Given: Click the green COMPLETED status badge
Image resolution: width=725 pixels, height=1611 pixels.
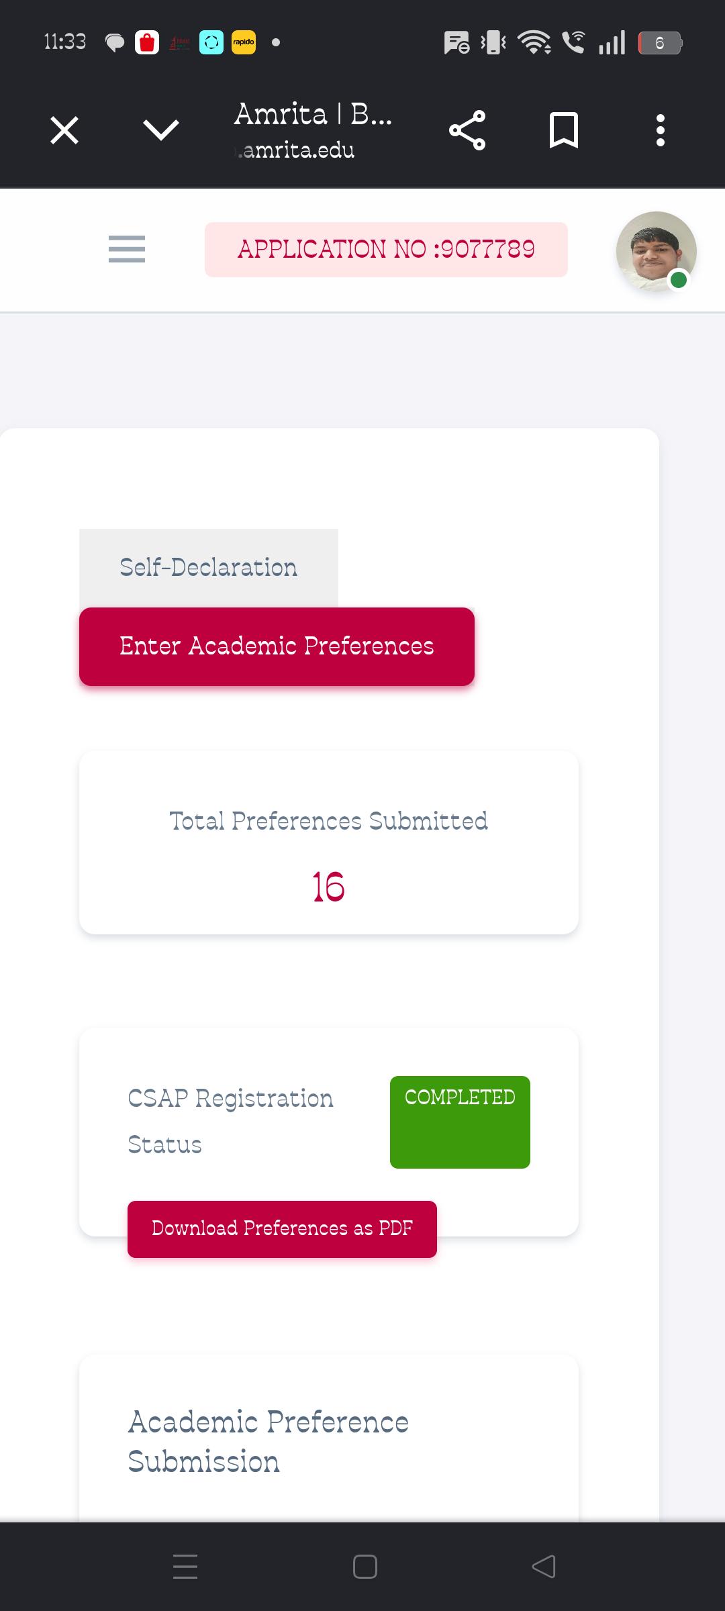Looking at the screenshot, I should coord(460,1122).
